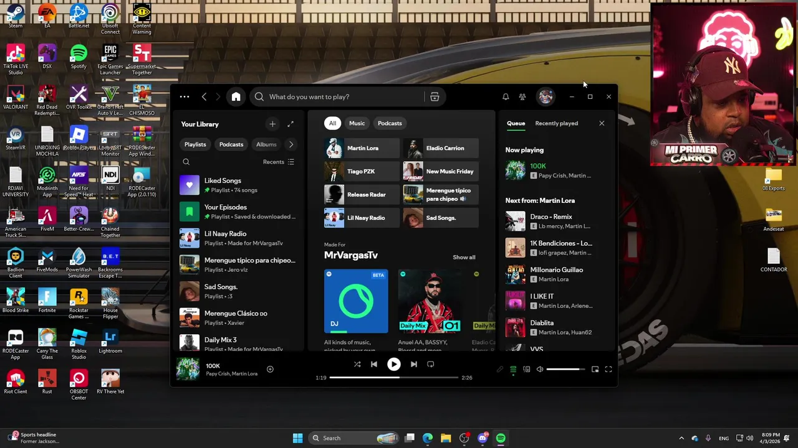Skip to previous track
Viewport: 798px width, 448px height.
pos(374,364)
